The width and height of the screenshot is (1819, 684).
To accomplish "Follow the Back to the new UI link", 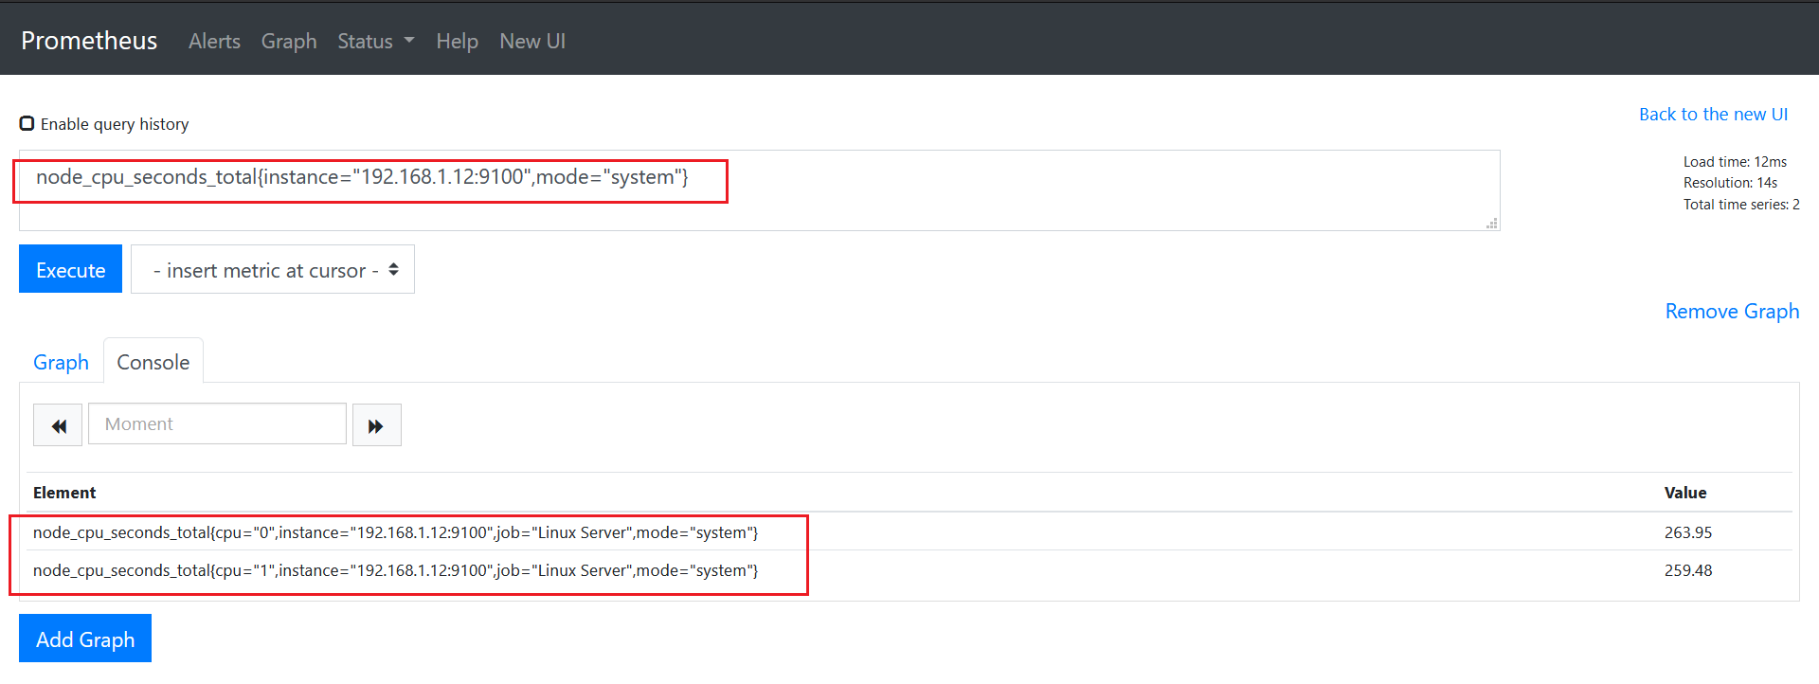I will coord(1713,115).
